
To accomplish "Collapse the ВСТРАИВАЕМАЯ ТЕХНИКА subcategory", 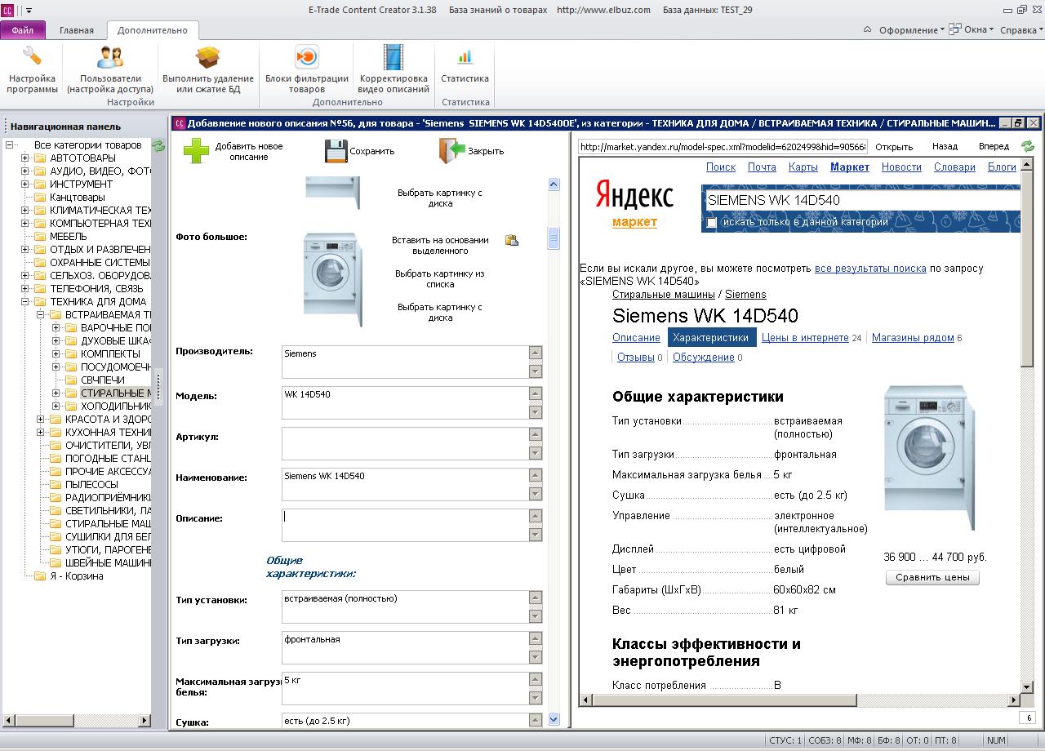I will [x=41, y=314].
